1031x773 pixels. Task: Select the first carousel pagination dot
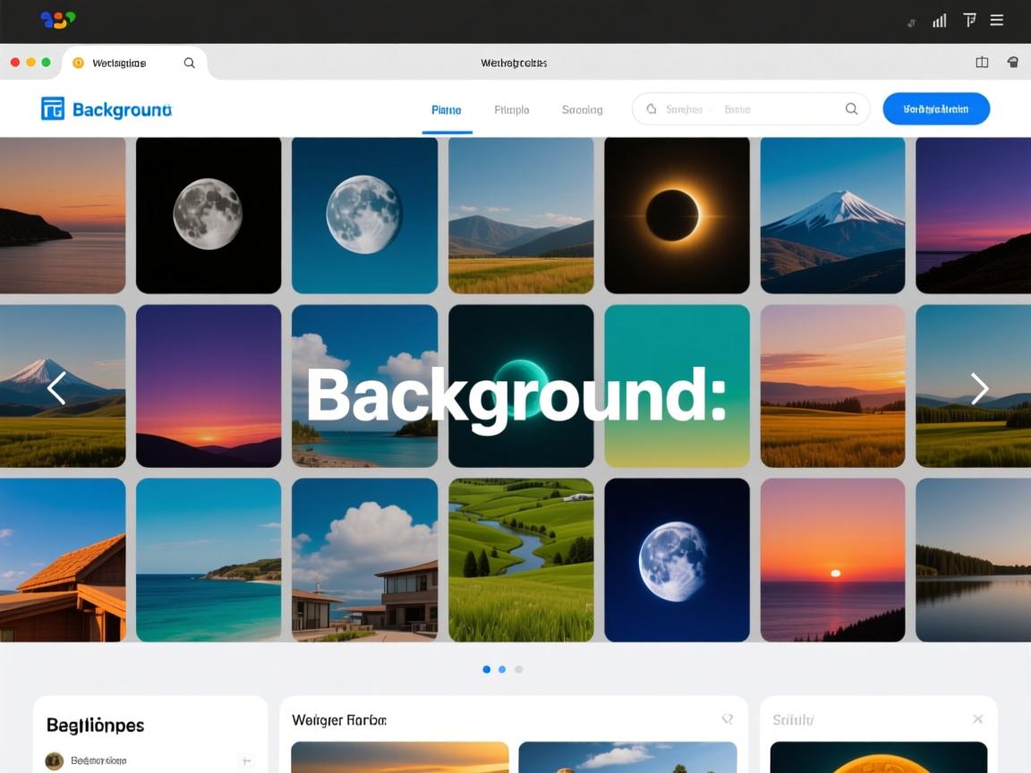coord(486,669)
